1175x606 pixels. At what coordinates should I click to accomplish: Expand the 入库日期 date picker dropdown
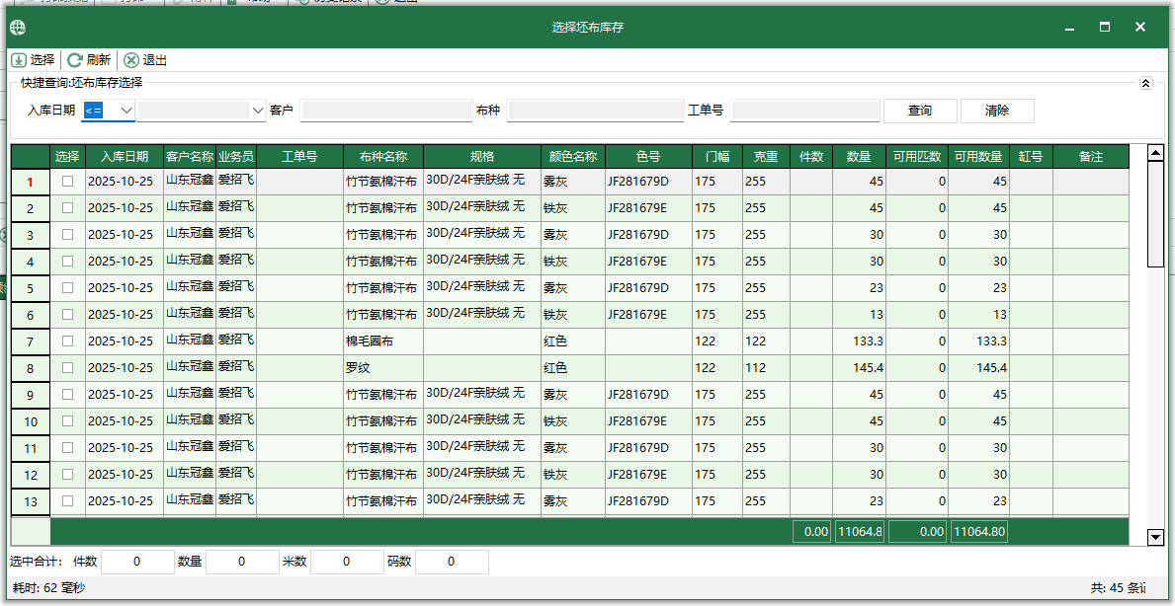[x=257, y=110]
